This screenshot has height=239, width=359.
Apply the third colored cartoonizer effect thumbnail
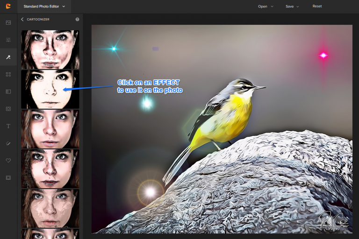(50, 129)
